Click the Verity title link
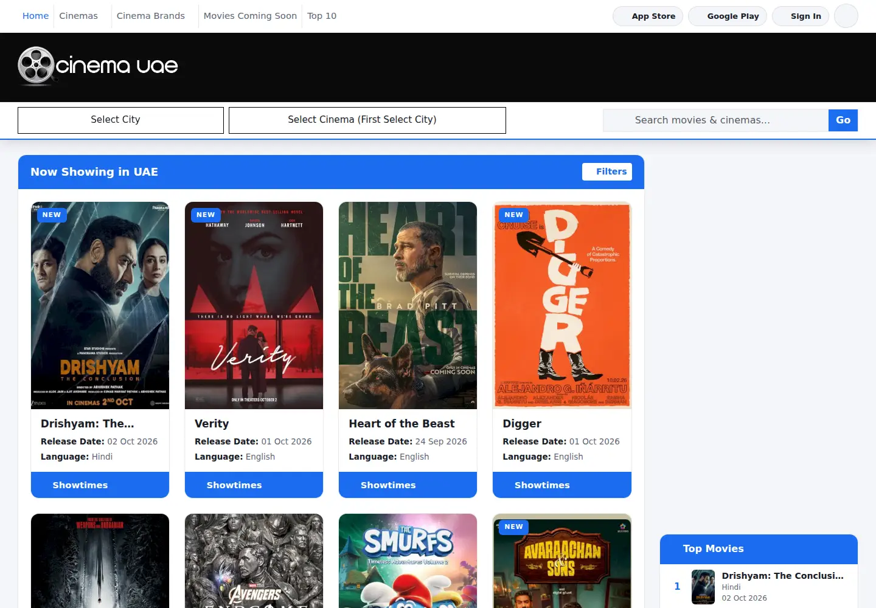Image resolution: width=876 pixels, height=608 pixels. tap(212, 424)
